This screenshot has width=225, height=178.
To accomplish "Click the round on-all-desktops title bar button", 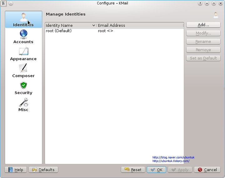I will 11,3.
